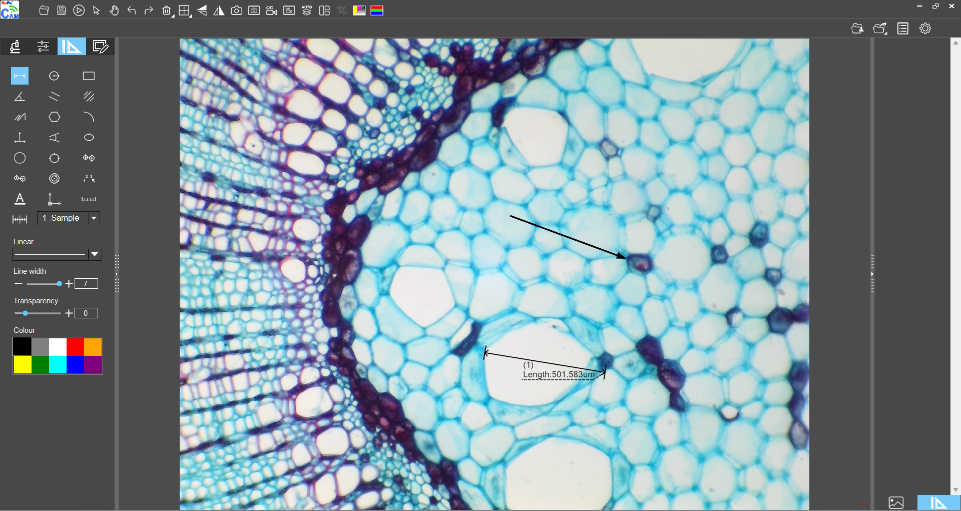The image size is (961, 511).
Task: Toggle the auto layer stacking icon
Action: click(x=307, y=11)
